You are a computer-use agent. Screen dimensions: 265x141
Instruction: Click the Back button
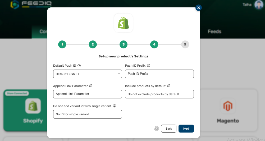(169, 129)
